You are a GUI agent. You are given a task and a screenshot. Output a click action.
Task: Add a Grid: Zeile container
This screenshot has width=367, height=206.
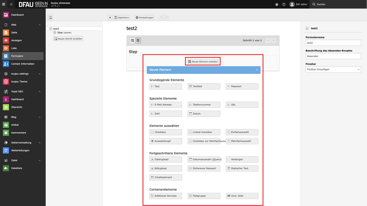coord(242,196)
